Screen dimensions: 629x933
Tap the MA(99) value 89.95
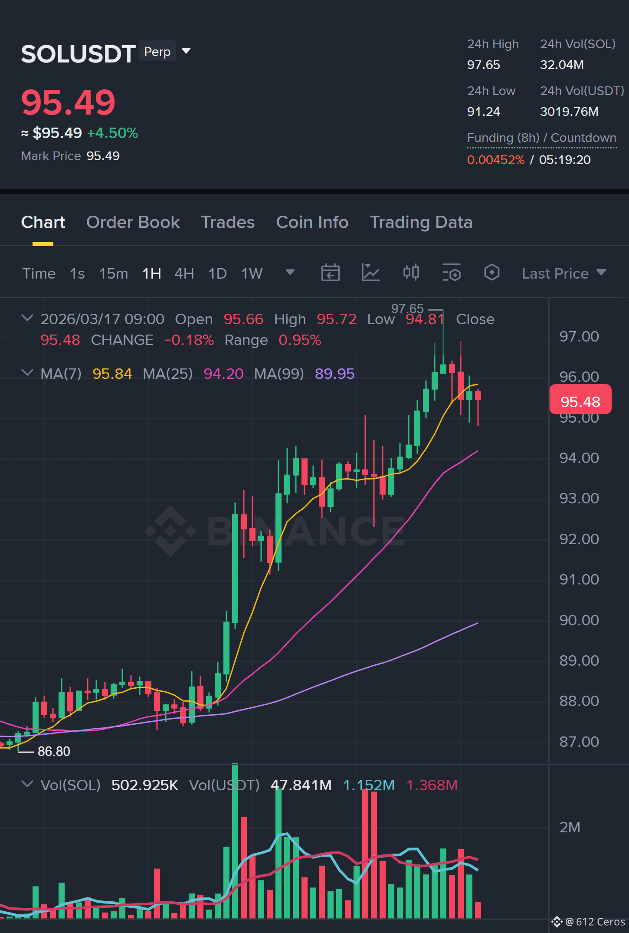click(x=334, y=374)
